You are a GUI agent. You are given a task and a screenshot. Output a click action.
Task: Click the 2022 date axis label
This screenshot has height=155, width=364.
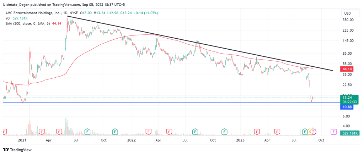pyautogui.click(x=132, y=140)
